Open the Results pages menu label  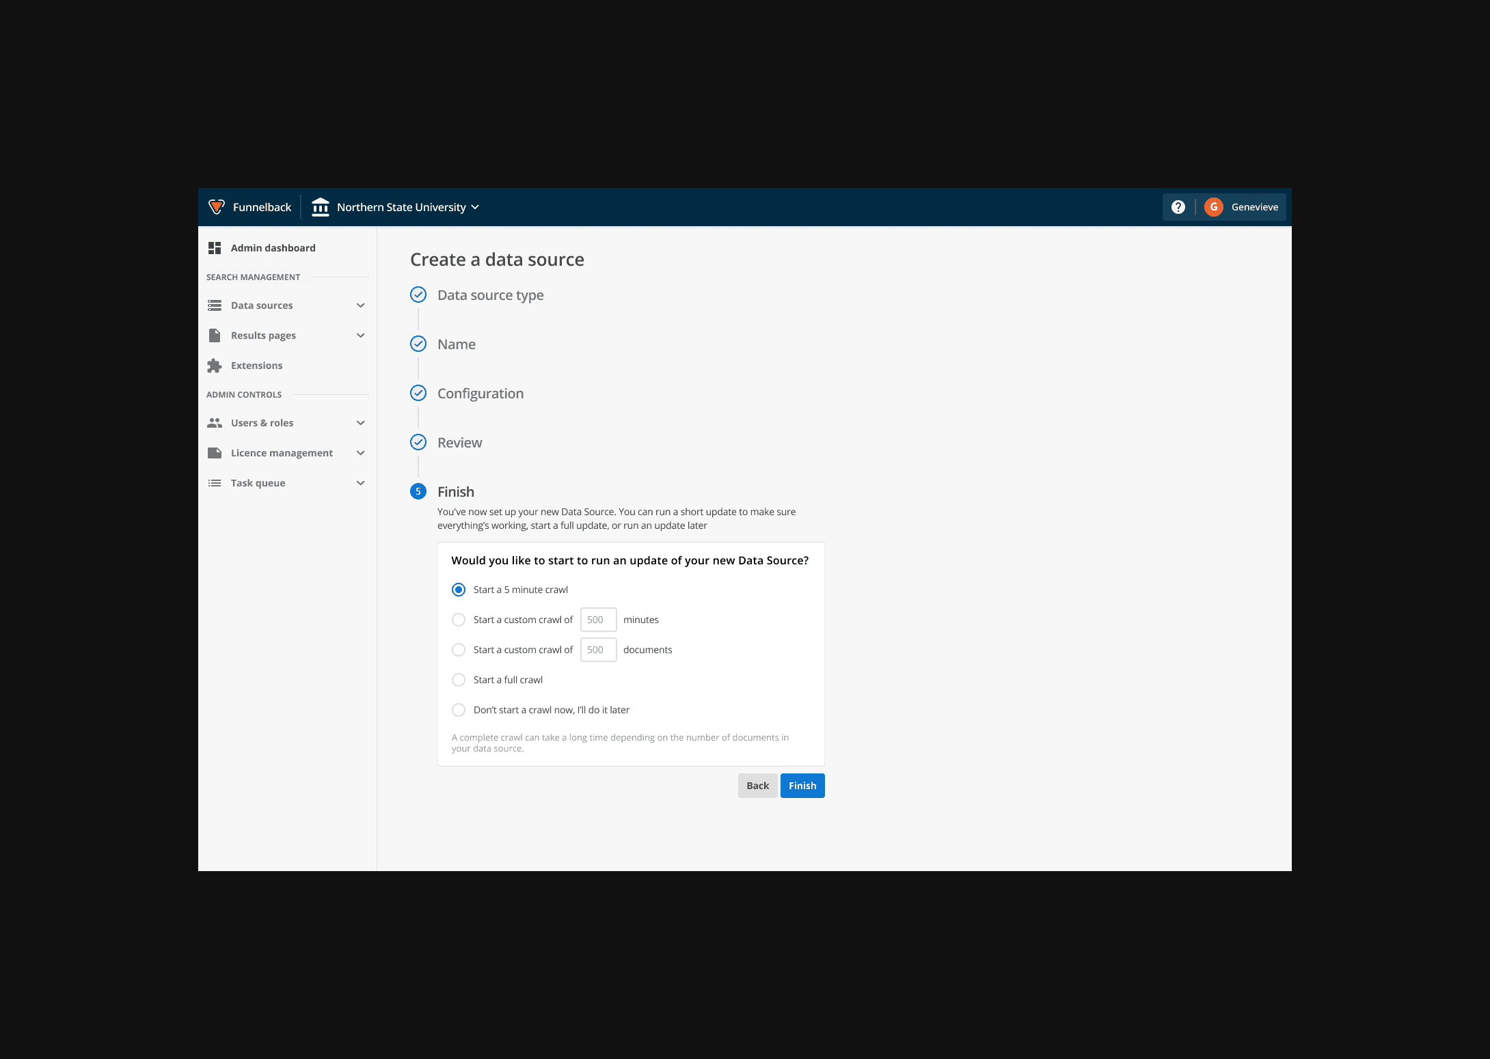[263, 335]
